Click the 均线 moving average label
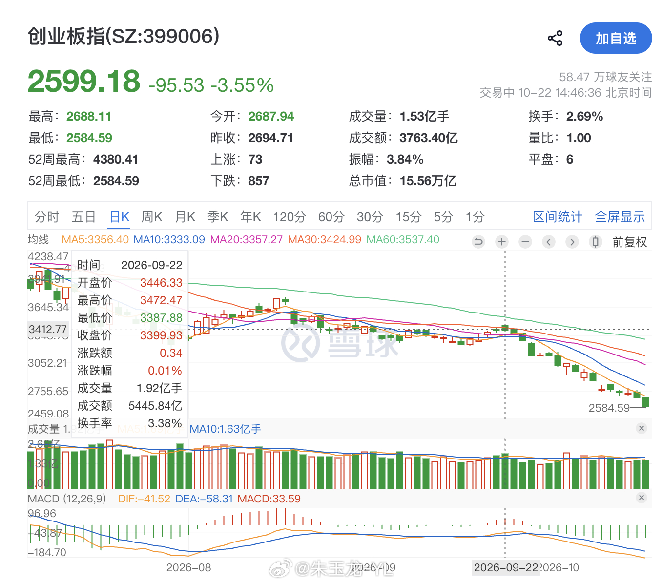The image size is (663, 584). point(38,239)
